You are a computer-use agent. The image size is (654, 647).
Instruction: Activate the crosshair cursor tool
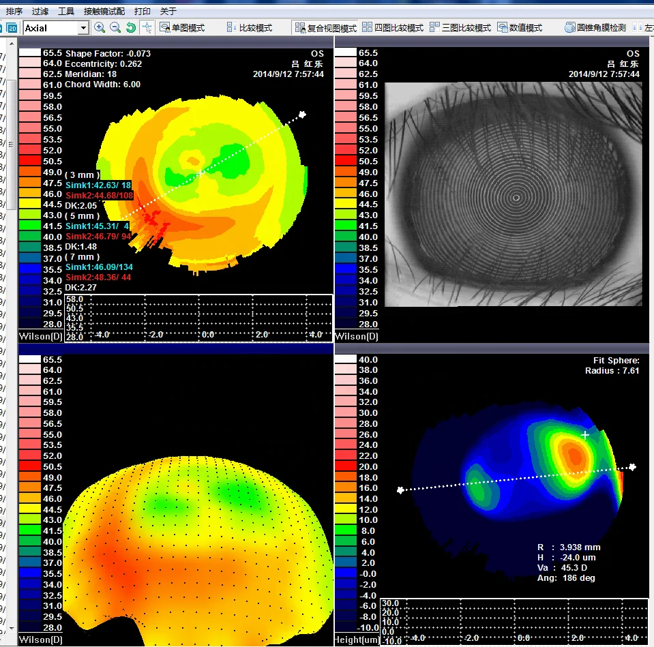[146, 27]
